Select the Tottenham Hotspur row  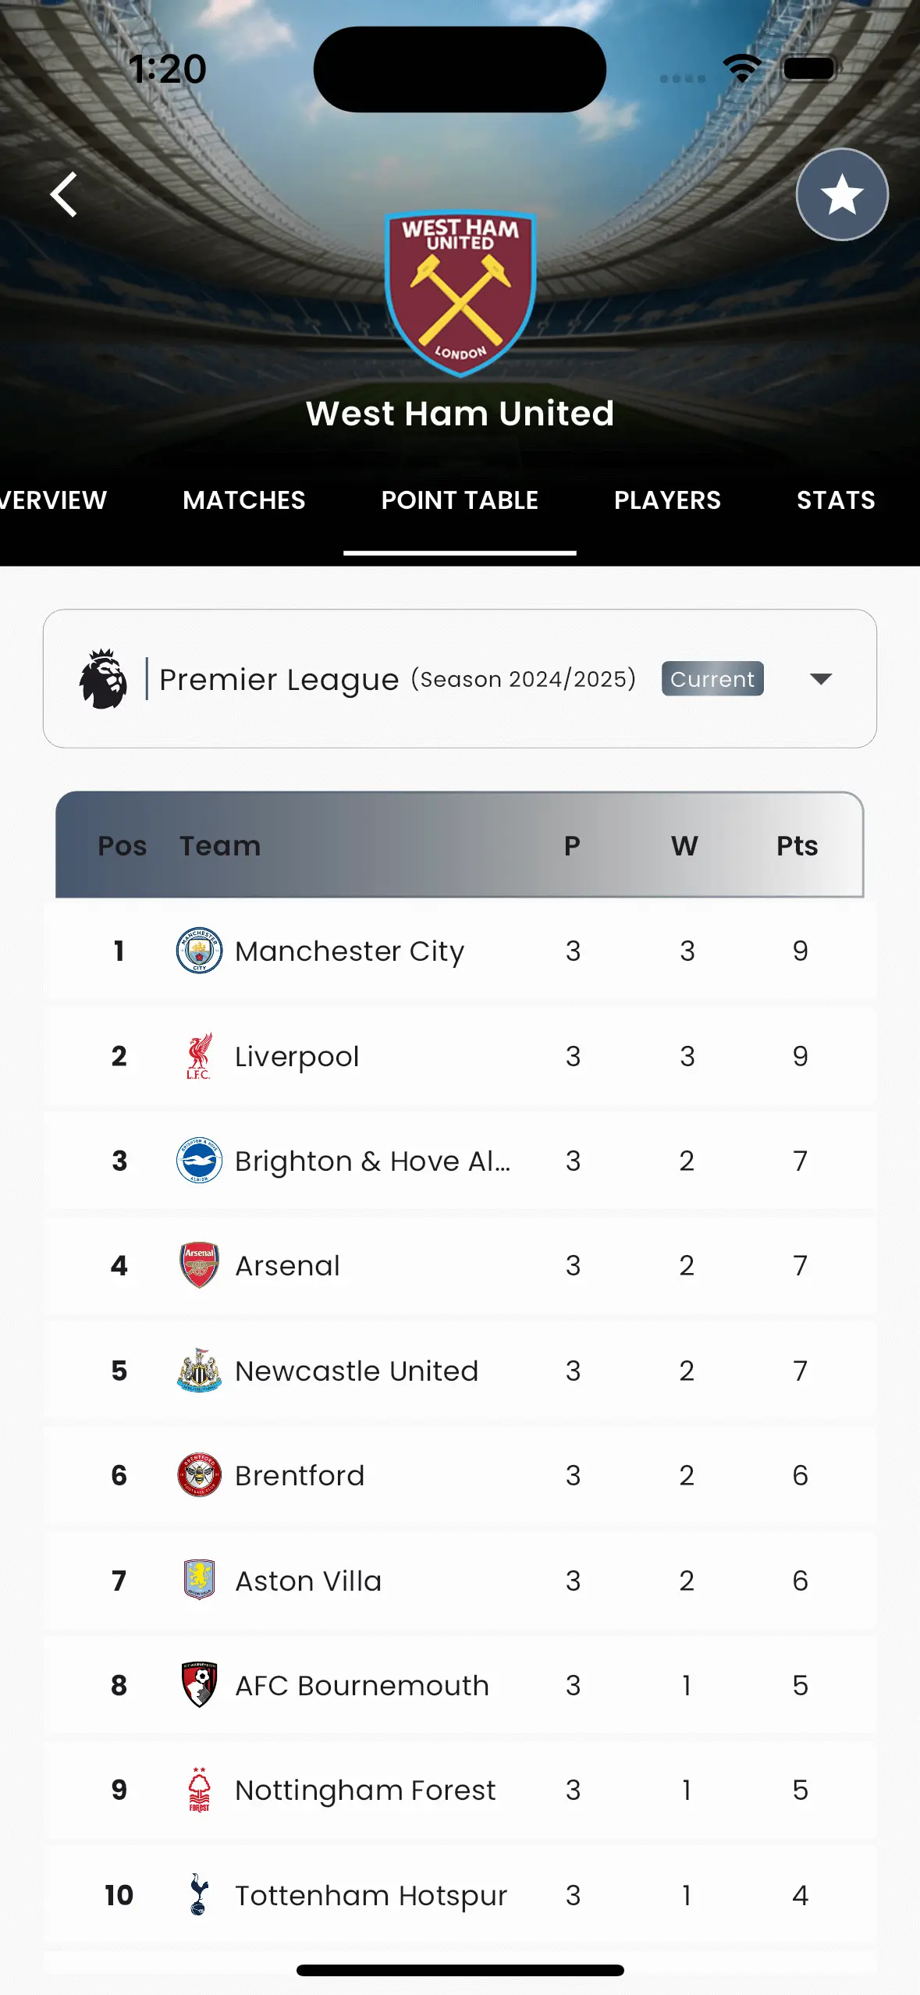[460, 1895]
